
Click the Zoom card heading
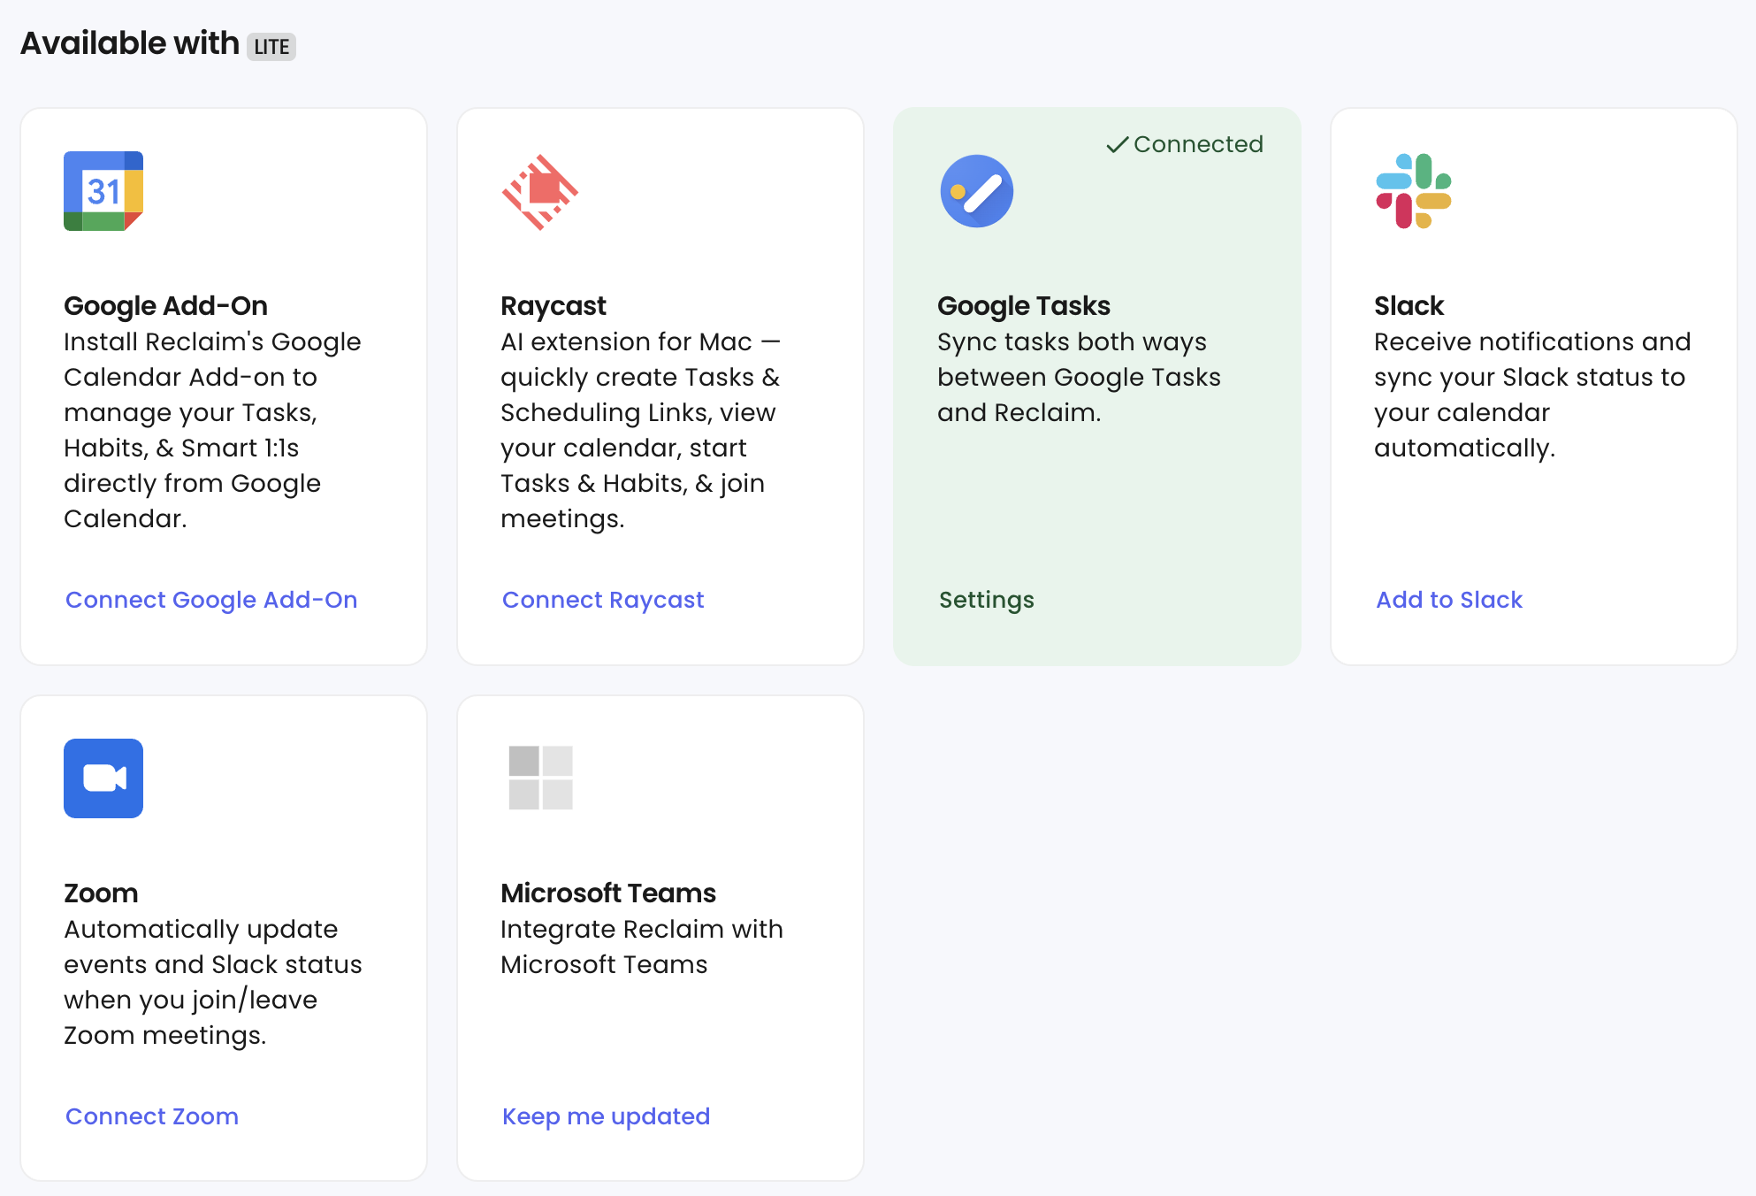101,893
